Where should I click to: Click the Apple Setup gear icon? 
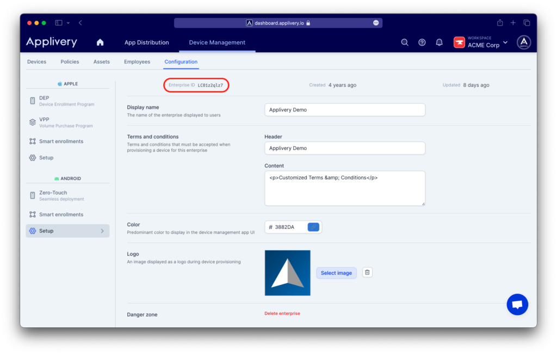click(32, 158)
